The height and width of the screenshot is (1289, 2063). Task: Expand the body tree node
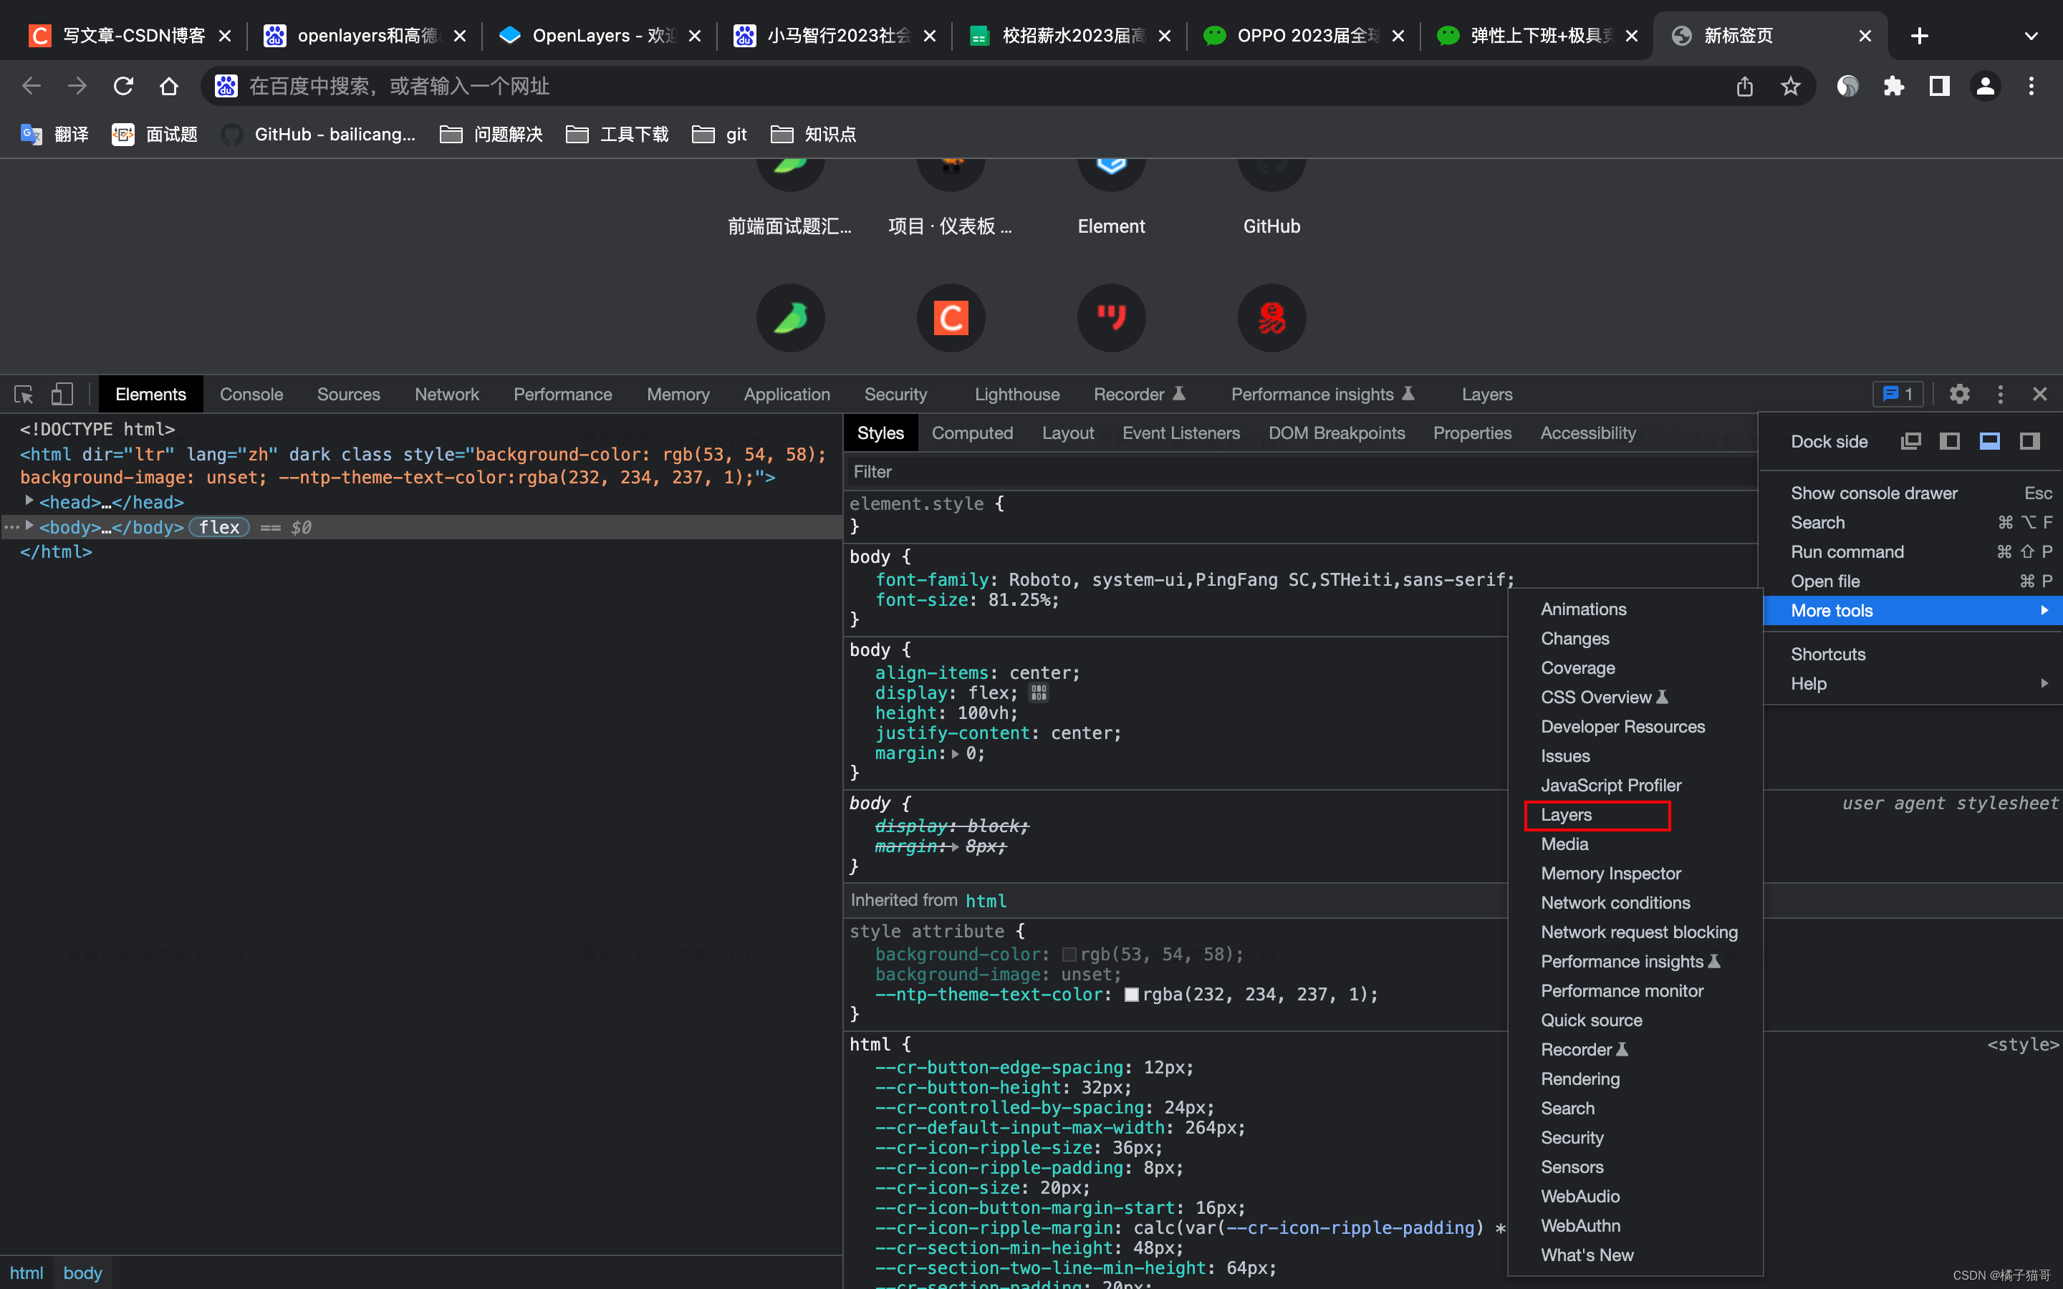coord(32,526)
